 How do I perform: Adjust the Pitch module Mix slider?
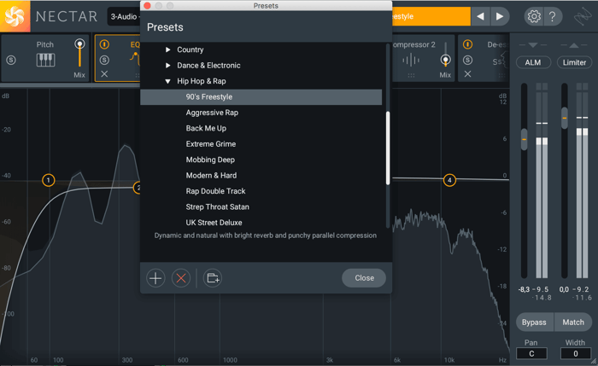[x=79, y=53]
